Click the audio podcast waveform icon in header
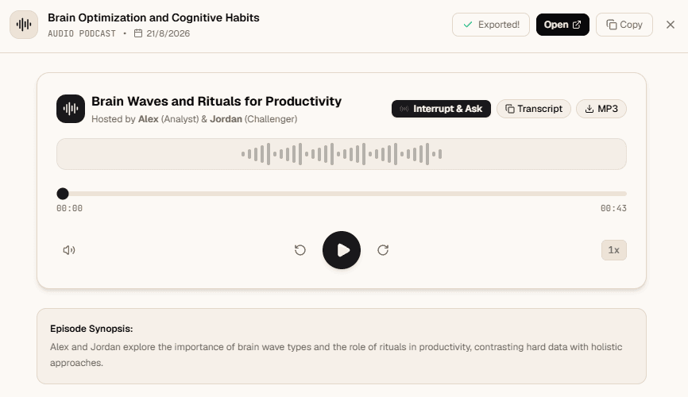 (x=24, y=25)
